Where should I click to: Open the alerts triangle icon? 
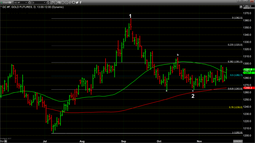point(66,2)
